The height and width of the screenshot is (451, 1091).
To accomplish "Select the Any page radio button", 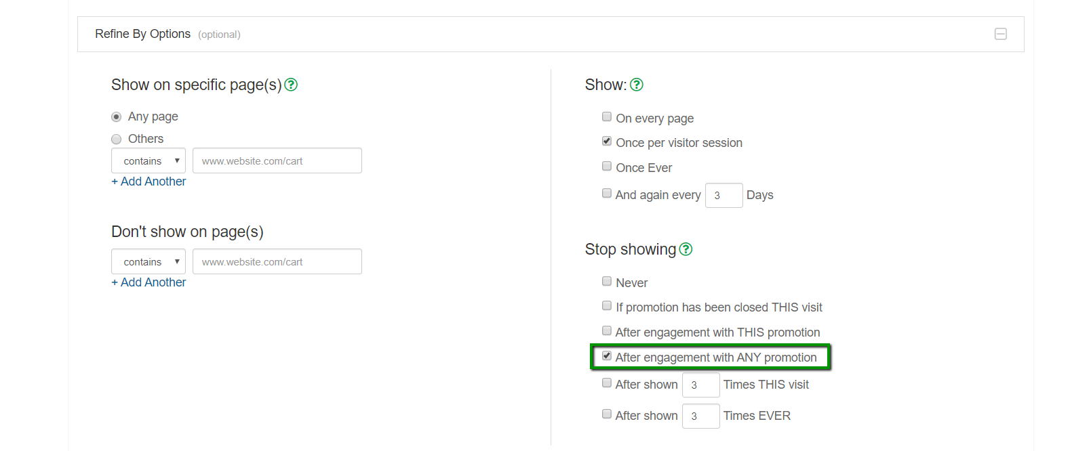I will [x=117, y=117].
